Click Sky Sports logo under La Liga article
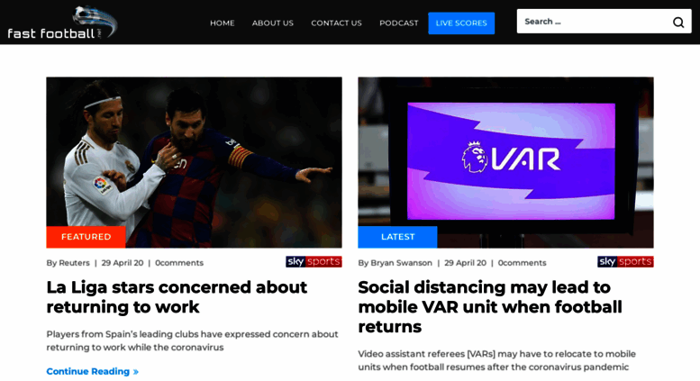The width and height of the screenshot is (700, 381). tap(314, 262)
